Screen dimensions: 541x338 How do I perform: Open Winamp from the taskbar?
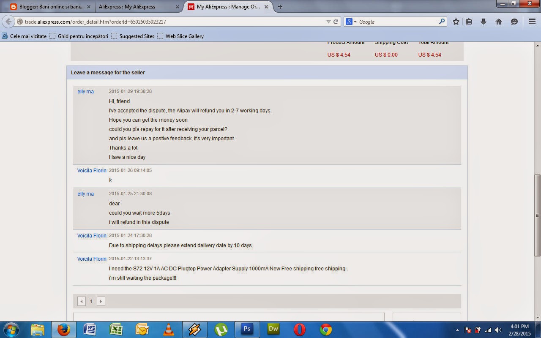194,330
